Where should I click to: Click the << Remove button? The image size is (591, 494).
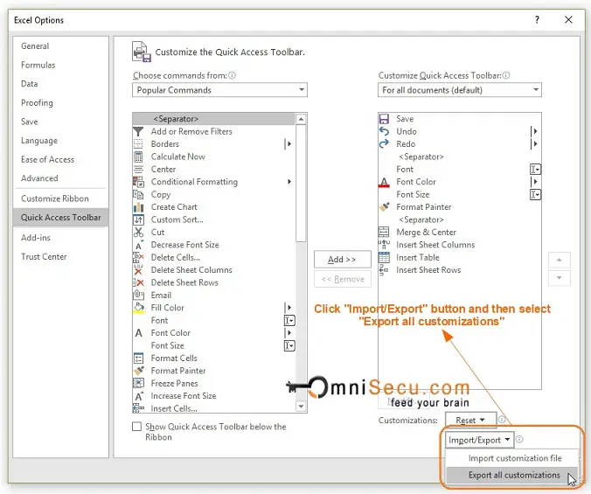[x=342, y=279]
